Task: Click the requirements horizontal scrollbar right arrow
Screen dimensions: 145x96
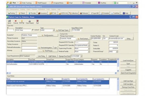Action: pos(116,73)
